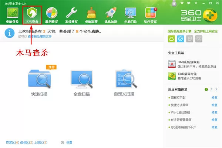Open 优化加速 rocket icon
The width and height of the screenshot is (222, 148).
click(111, 13)
